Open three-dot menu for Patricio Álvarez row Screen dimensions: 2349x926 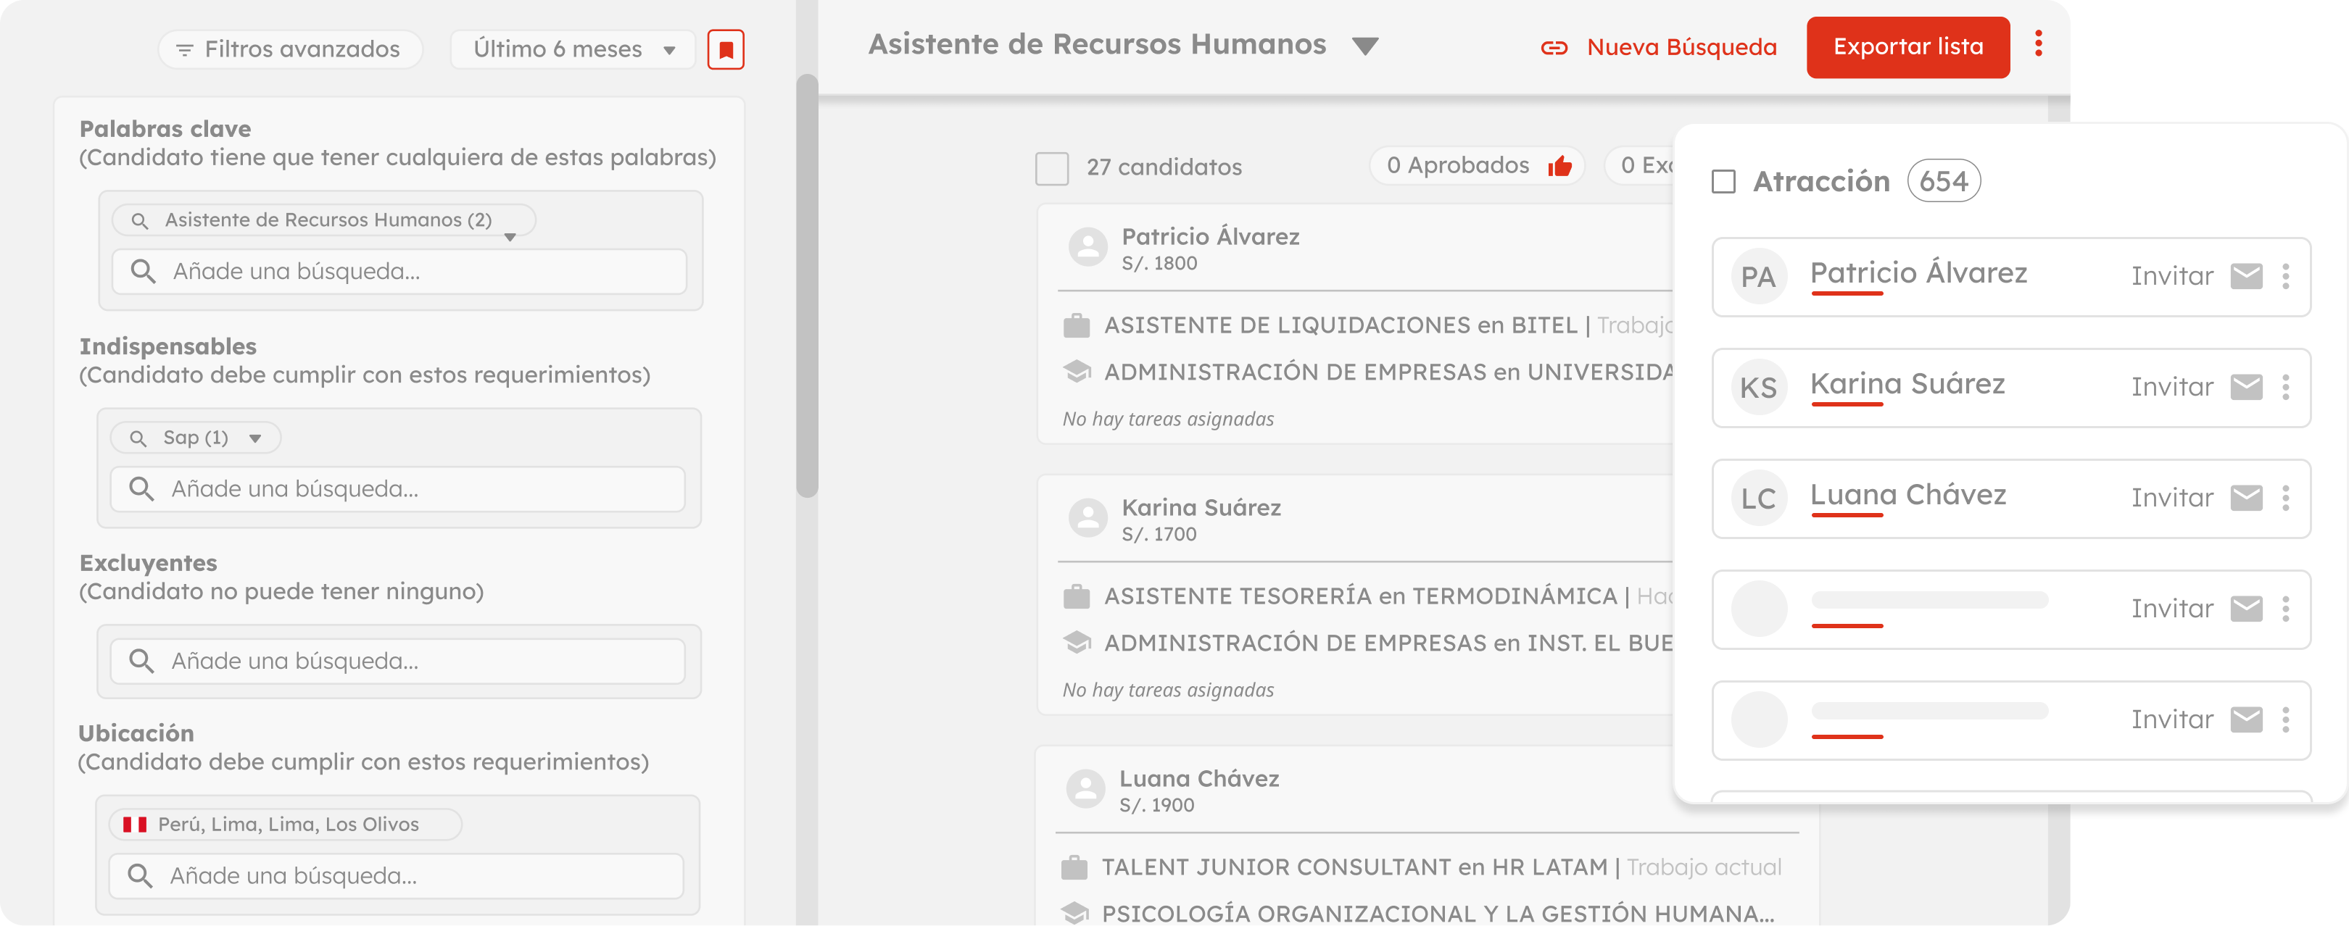pos(2285,276)
